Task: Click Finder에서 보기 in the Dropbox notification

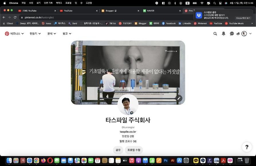Action: pyautogui.click(x=243, y=18)
